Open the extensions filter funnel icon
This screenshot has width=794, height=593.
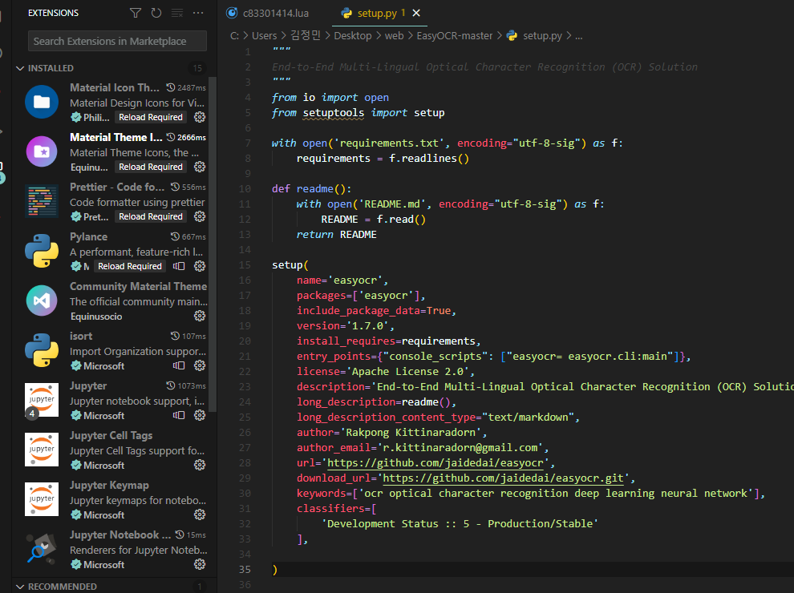[x=135, y=13]
